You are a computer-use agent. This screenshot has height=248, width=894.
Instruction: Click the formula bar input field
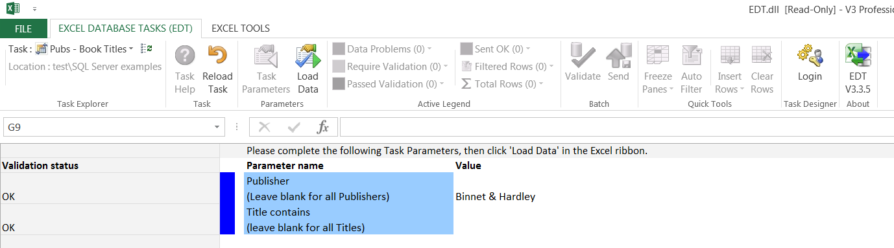[616, 128]
